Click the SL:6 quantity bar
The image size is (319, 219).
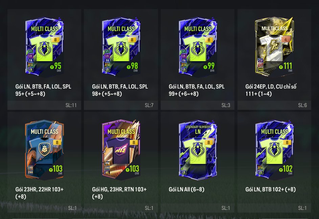[x=274, y=105]
